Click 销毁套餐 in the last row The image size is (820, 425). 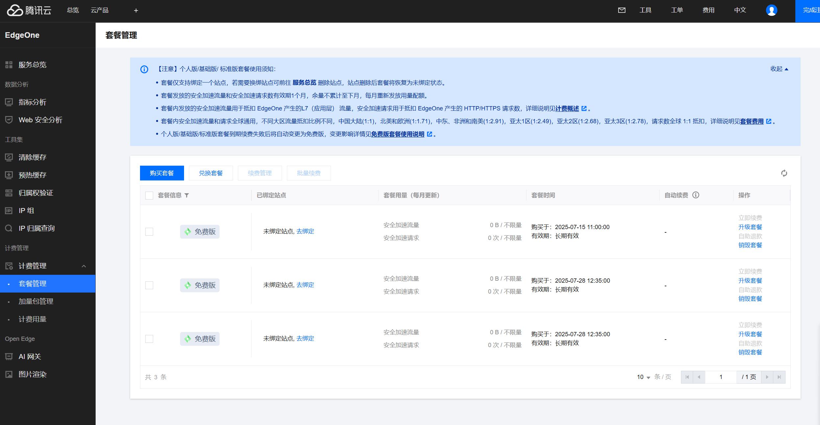750,352
